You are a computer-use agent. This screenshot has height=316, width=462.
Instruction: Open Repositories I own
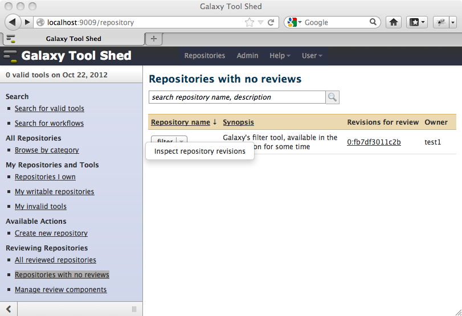tap(45, 177)
